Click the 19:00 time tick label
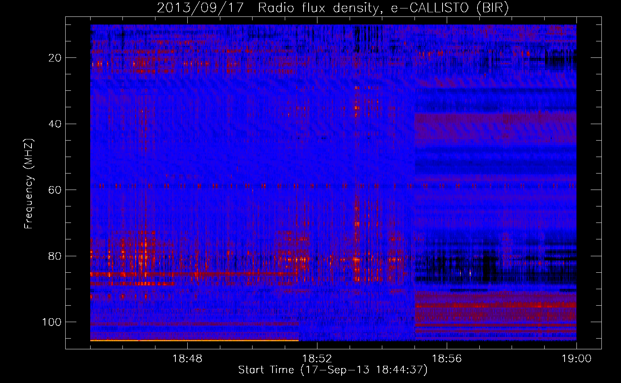621x383 pixels. pos(576,359)
